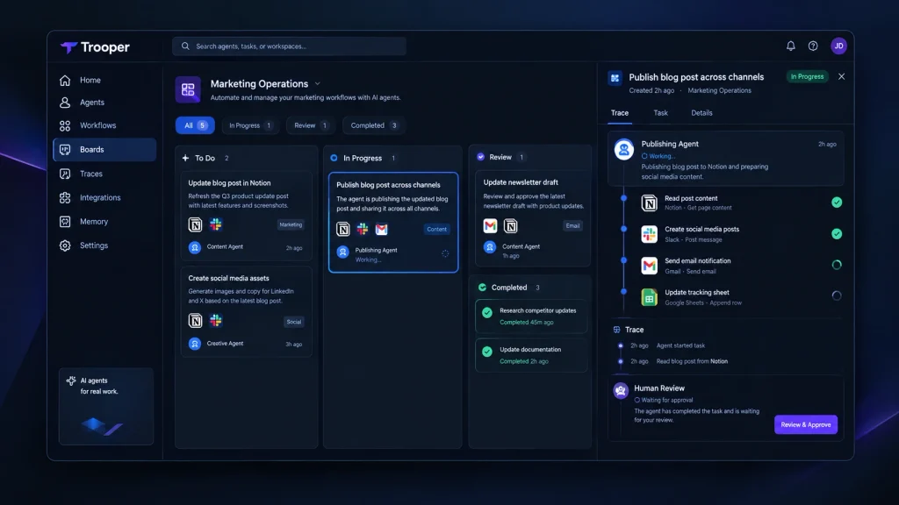
Task: Open Settings in the sidebar
Action: 104,245
